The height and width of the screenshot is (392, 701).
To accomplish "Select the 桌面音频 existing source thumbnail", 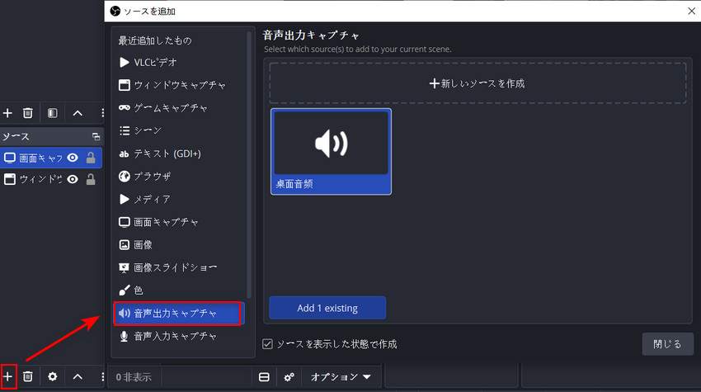I will [331, 151].
